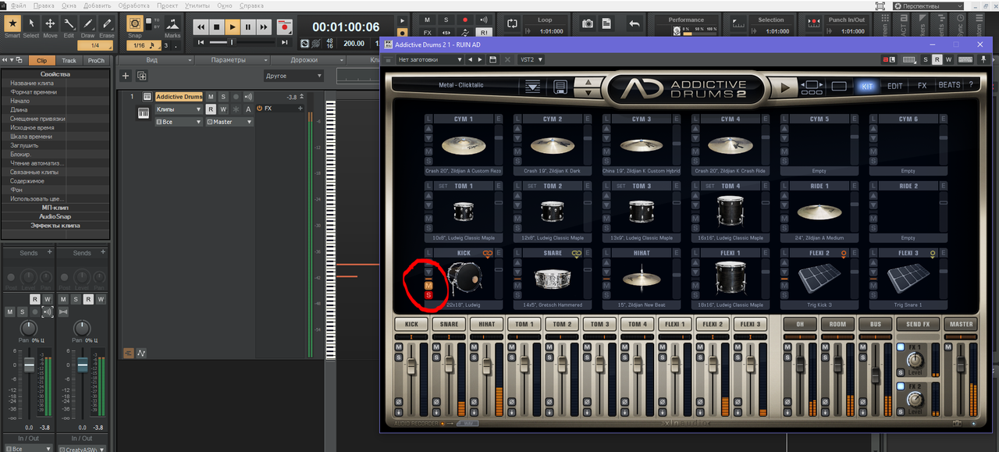Enable the FX 1 send toggle

(x=900, y=347)
